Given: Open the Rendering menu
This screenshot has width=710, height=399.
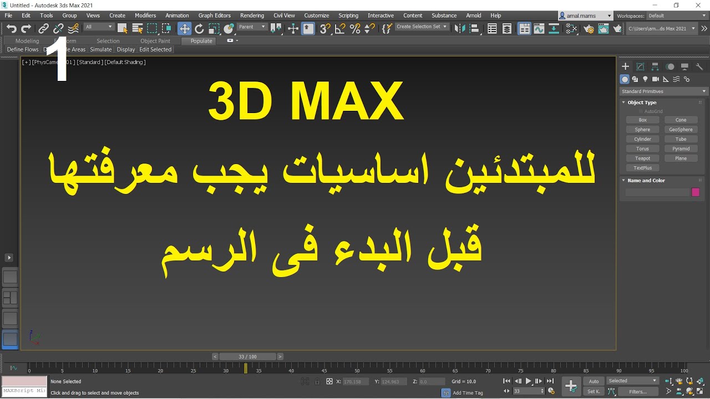Looking at the screenshot, I should point(252,16).
